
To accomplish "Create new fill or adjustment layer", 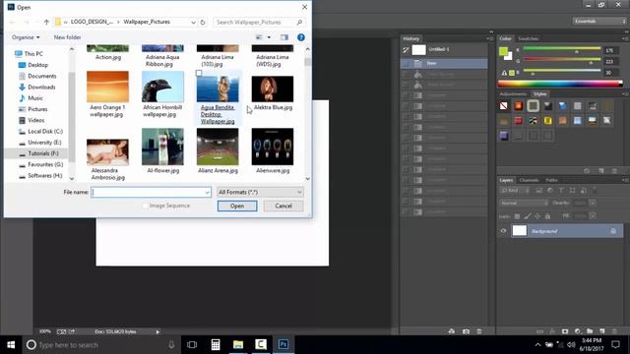I will [x=578, y=331].
